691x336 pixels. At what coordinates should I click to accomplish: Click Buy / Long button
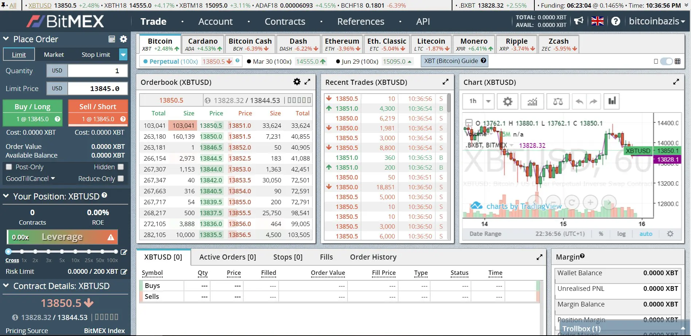click(x=32, y=112)
